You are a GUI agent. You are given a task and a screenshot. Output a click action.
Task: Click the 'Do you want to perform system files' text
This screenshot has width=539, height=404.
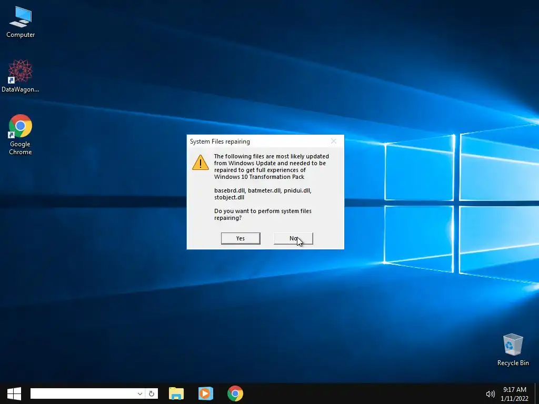263,211
